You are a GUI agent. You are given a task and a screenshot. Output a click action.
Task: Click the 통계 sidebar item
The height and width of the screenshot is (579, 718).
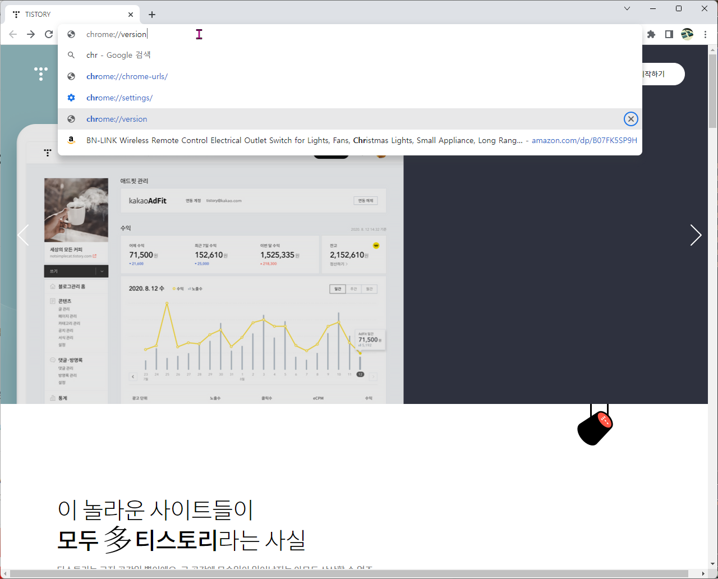pos(62,398)
